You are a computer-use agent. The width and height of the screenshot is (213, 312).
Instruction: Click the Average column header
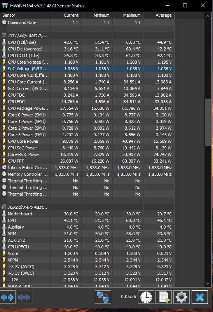coord(159,15)
